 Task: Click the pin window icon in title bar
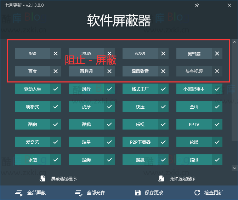coord(197,5)
